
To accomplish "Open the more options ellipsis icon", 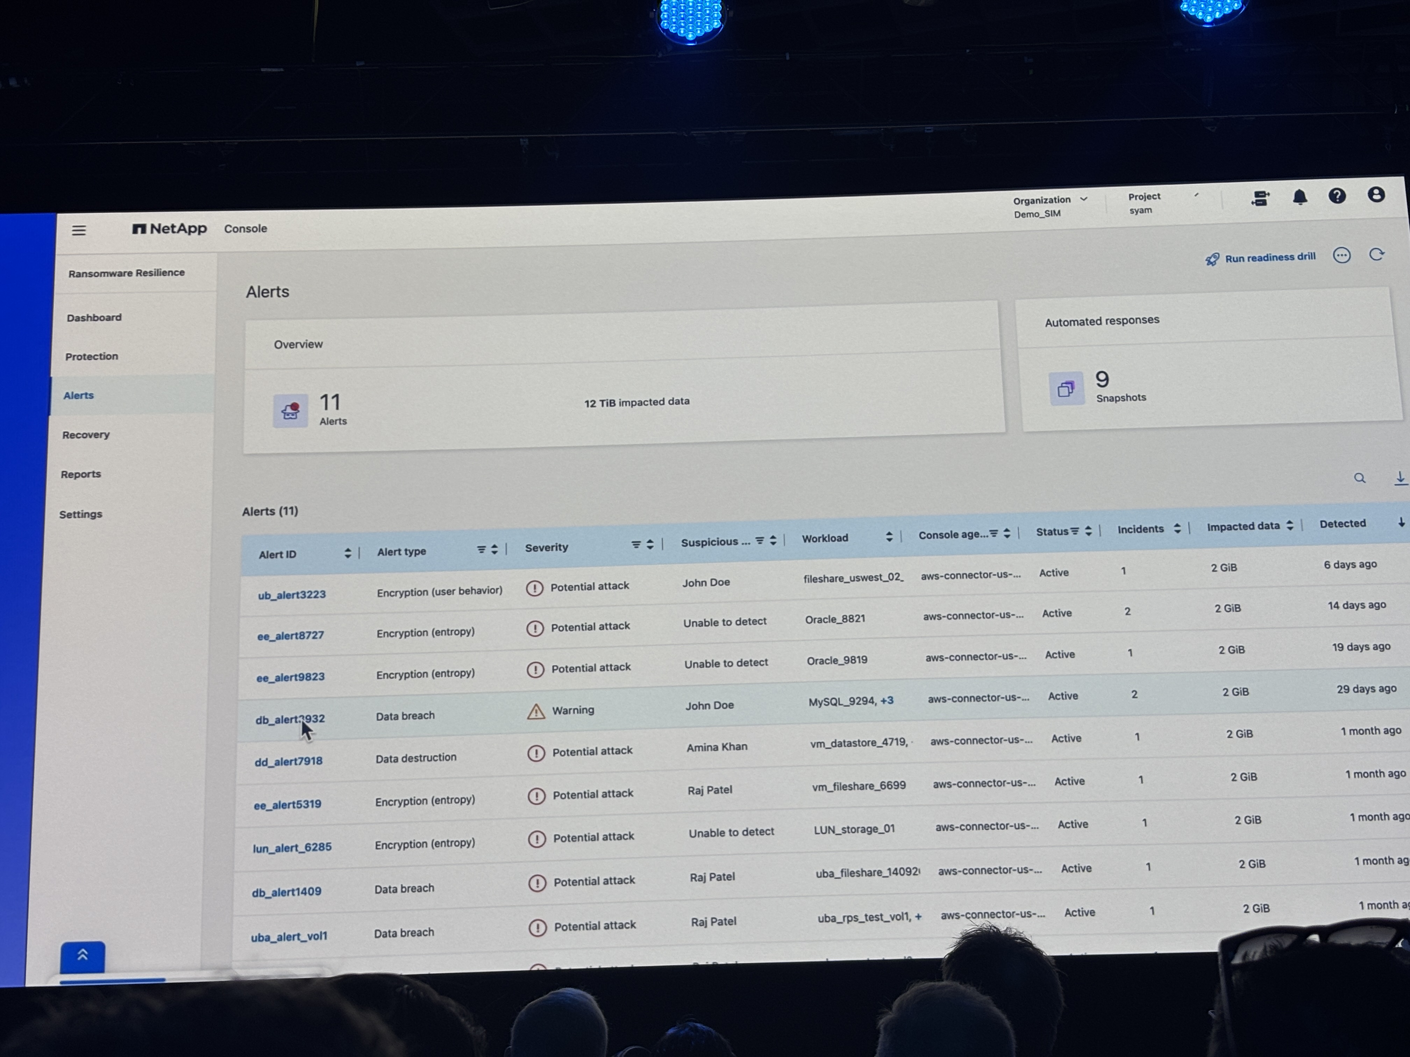I will point(1341,256).
